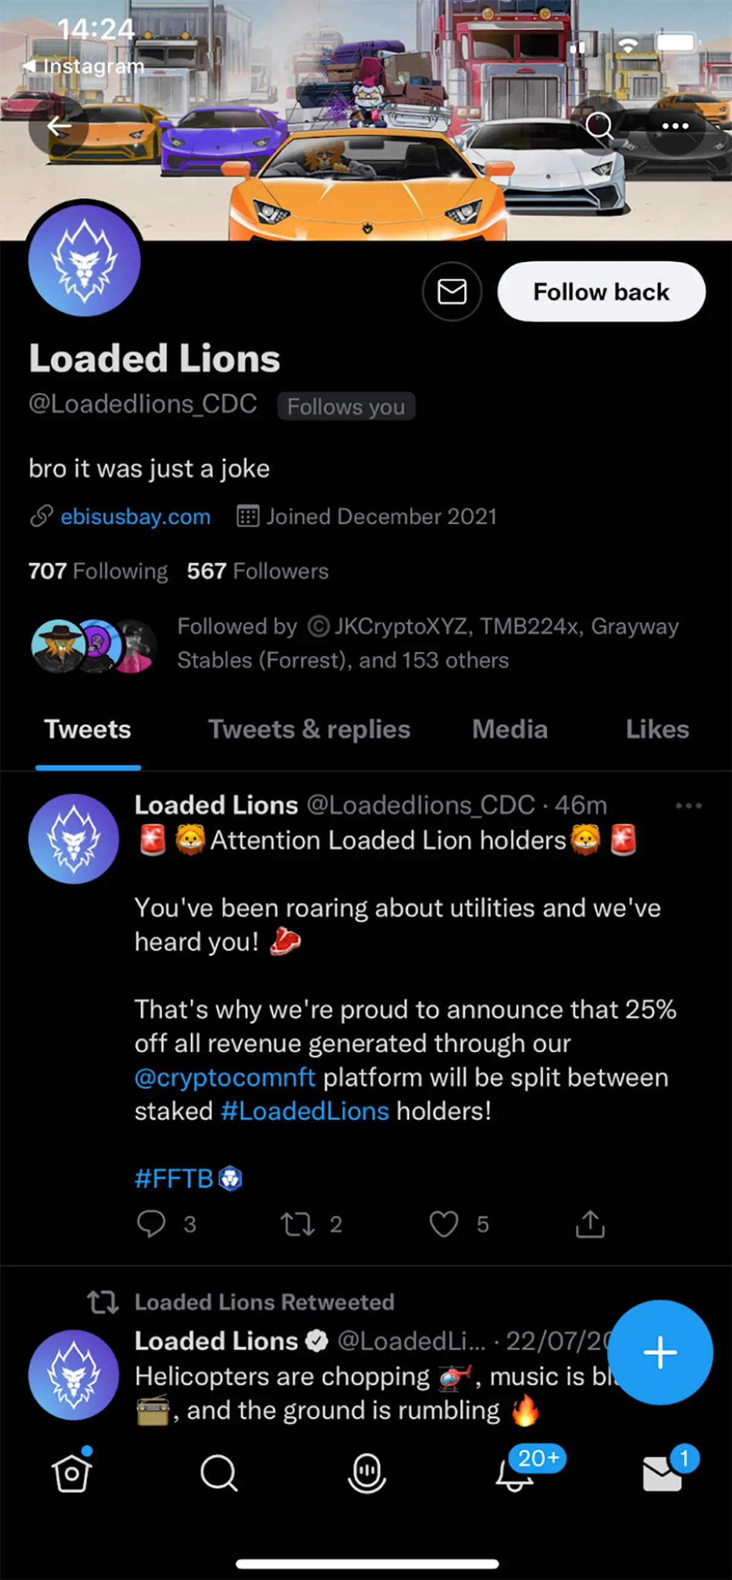
Task: Tap the back arrow icon
Action: [59, 127]
